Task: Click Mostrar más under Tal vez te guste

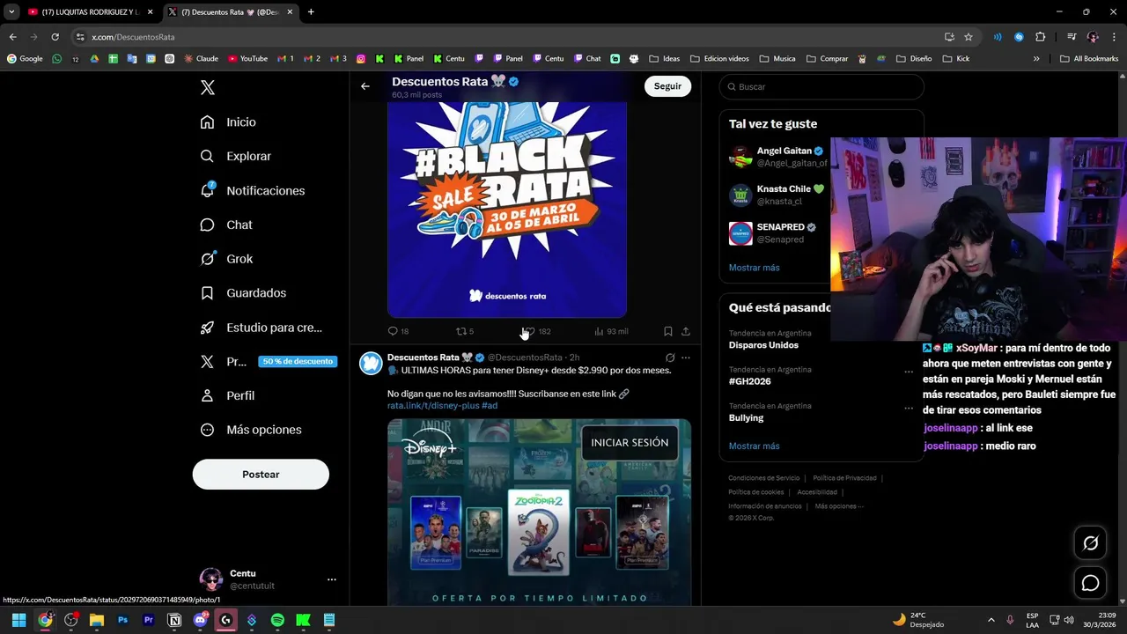Action: [x=754, y=268]
